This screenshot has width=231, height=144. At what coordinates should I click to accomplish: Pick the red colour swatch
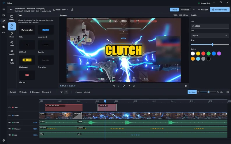(203, 54)
